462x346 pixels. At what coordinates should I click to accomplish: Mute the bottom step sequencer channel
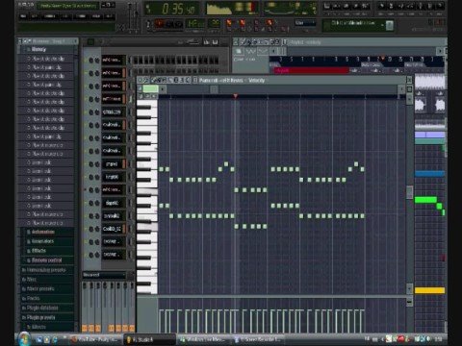point(86,255)
